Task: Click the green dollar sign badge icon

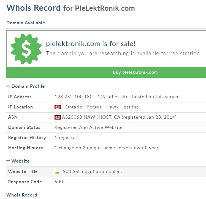Action: point(26,49)
